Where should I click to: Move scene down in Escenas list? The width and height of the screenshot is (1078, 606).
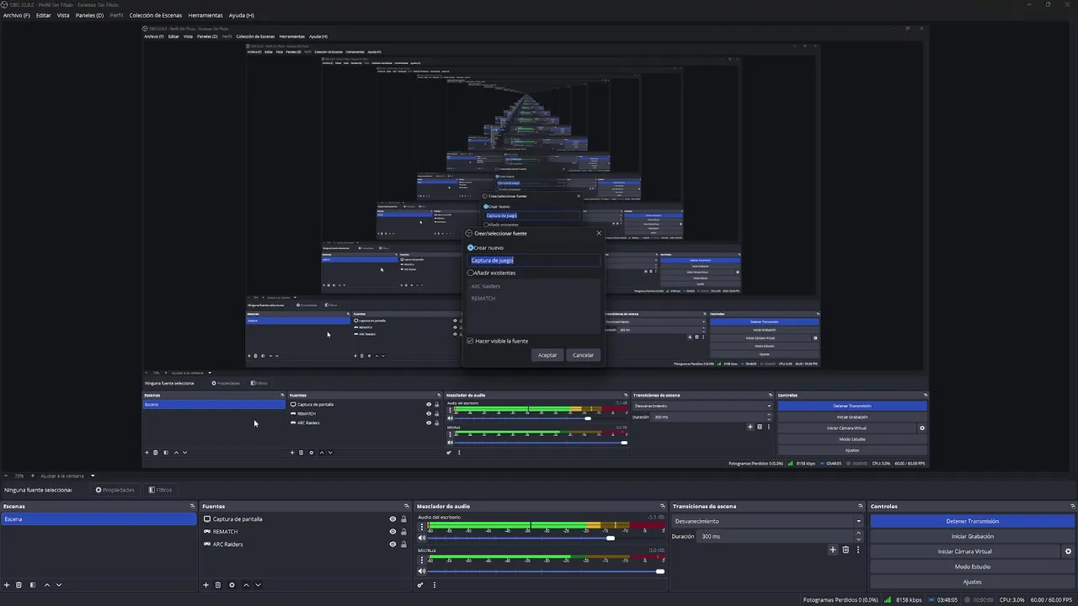pos(59,585)
